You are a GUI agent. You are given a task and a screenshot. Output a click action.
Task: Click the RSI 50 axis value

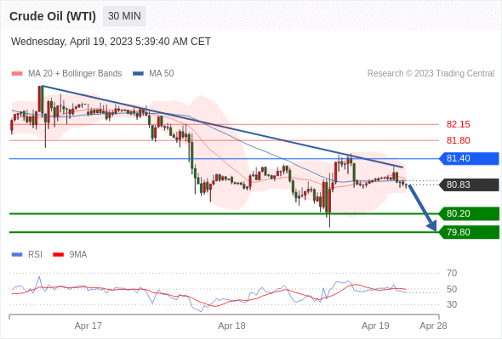point(452,289)
